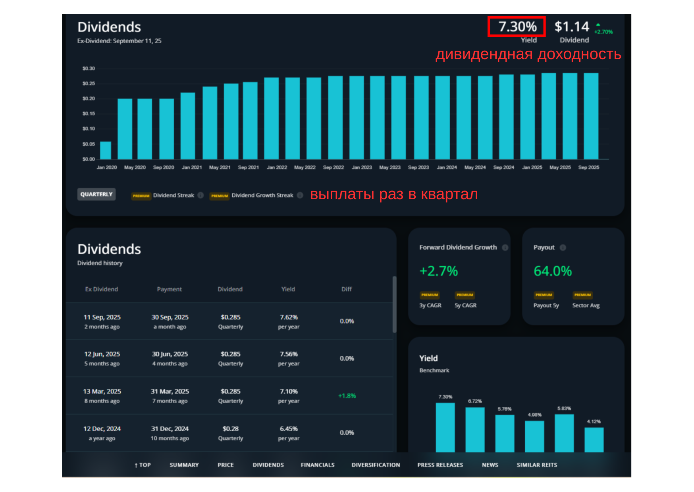Click the Premium badge before Dividend Streak
694x492 pixels.
point(141,196)
